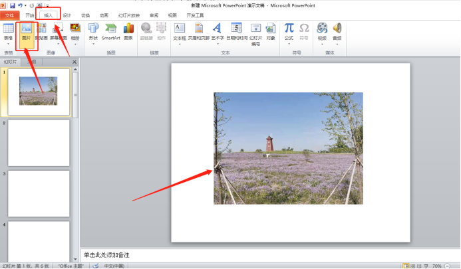Open the 形状 shapes dropdown
Image resolution: width=461 pixels, height=269 pixels.
click(x=93, y=44)
